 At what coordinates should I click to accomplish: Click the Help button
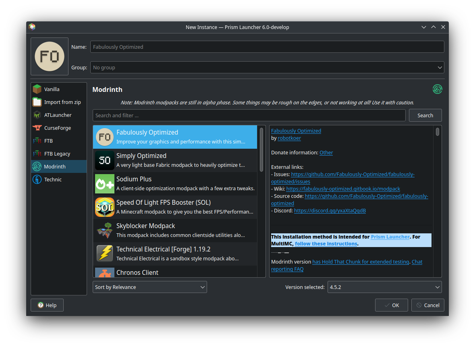point(47,305)
